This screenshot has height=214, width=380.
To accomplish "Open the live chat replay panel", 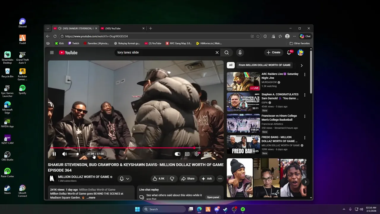I will pyautogui.click(x=213, y=197).
